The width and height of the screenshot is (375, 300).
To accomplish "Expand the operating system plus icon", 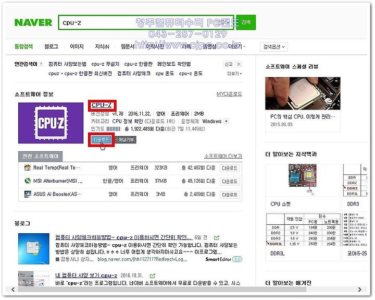I will click(x=226, y=121).
